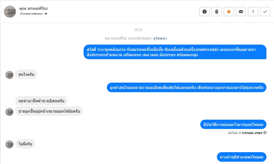This screenshot has width=274, height=164.
Task: Click the 08:30 timestamp
Action: [x=138, y=30]
